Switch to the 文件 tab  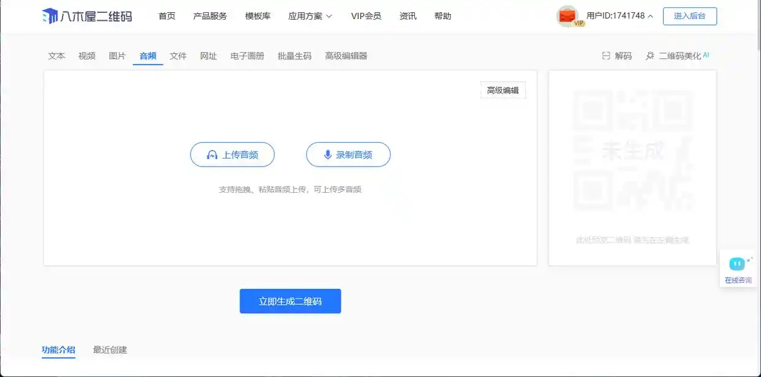178,56
